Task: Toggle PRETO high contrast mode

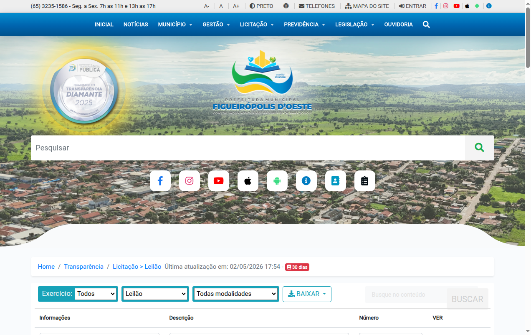Action: point(261,6)
